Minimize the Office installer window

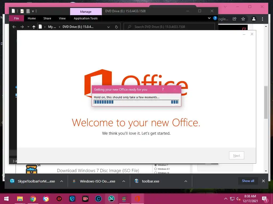244,34
